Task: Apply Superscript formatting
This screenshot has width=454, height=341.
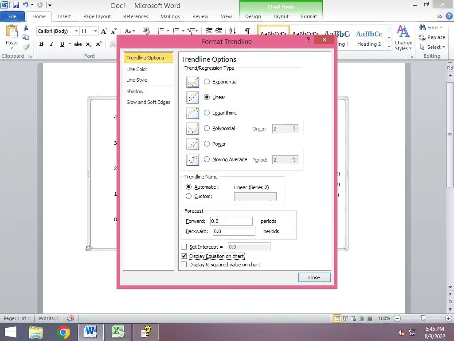Action: click(x=99, y=44)
